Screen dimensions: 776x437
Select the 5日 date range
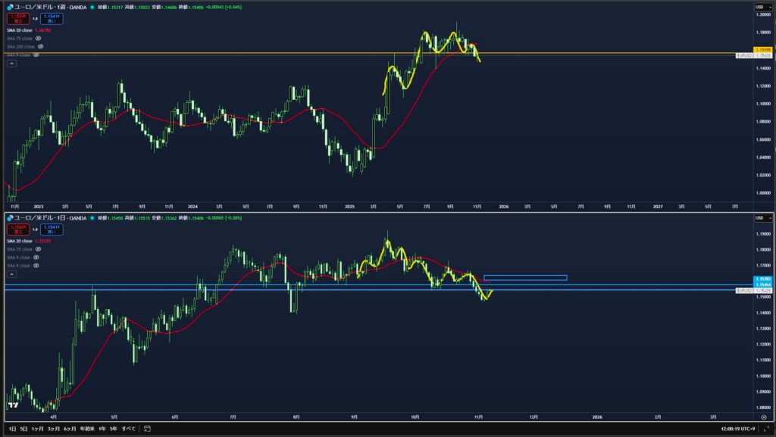coord(24,429)
